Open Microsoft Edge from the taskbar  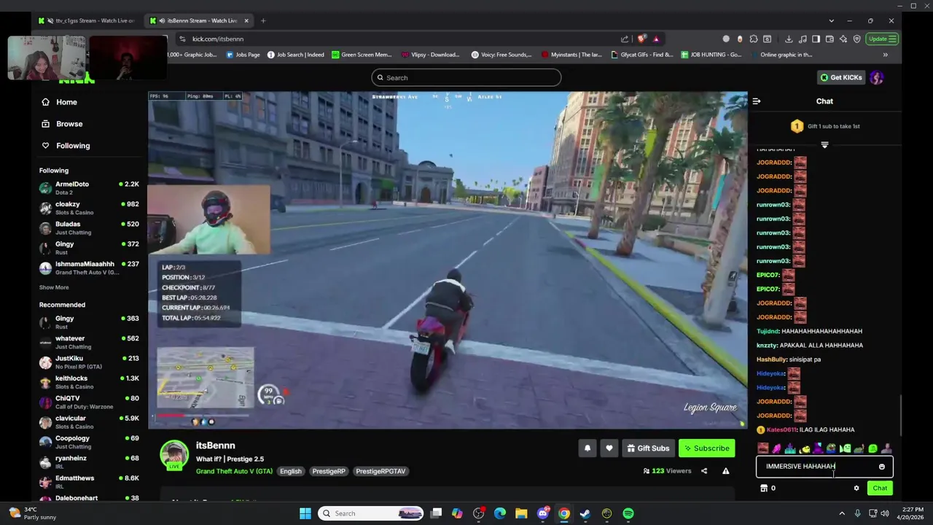click(x=500, y=513)
